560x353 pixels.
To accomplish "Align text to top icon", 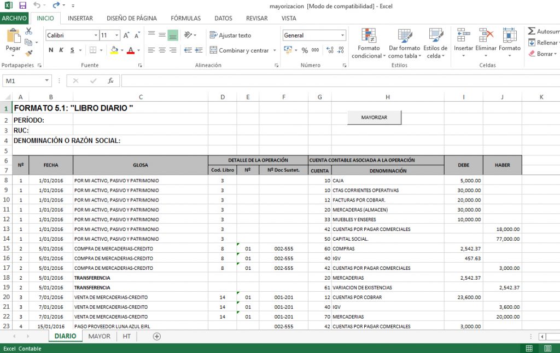I will coord(151,34).
